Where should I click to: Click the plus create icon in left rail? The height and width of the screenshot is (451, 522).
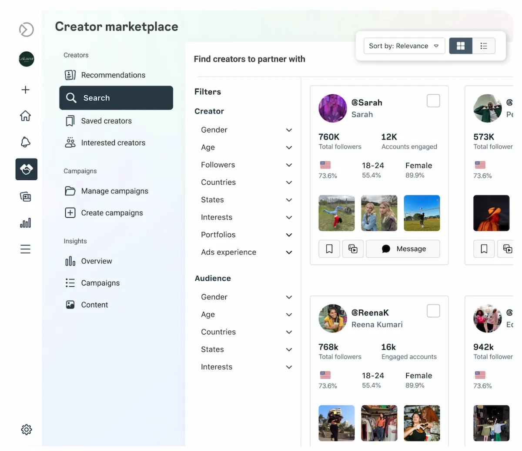point(26,90)
